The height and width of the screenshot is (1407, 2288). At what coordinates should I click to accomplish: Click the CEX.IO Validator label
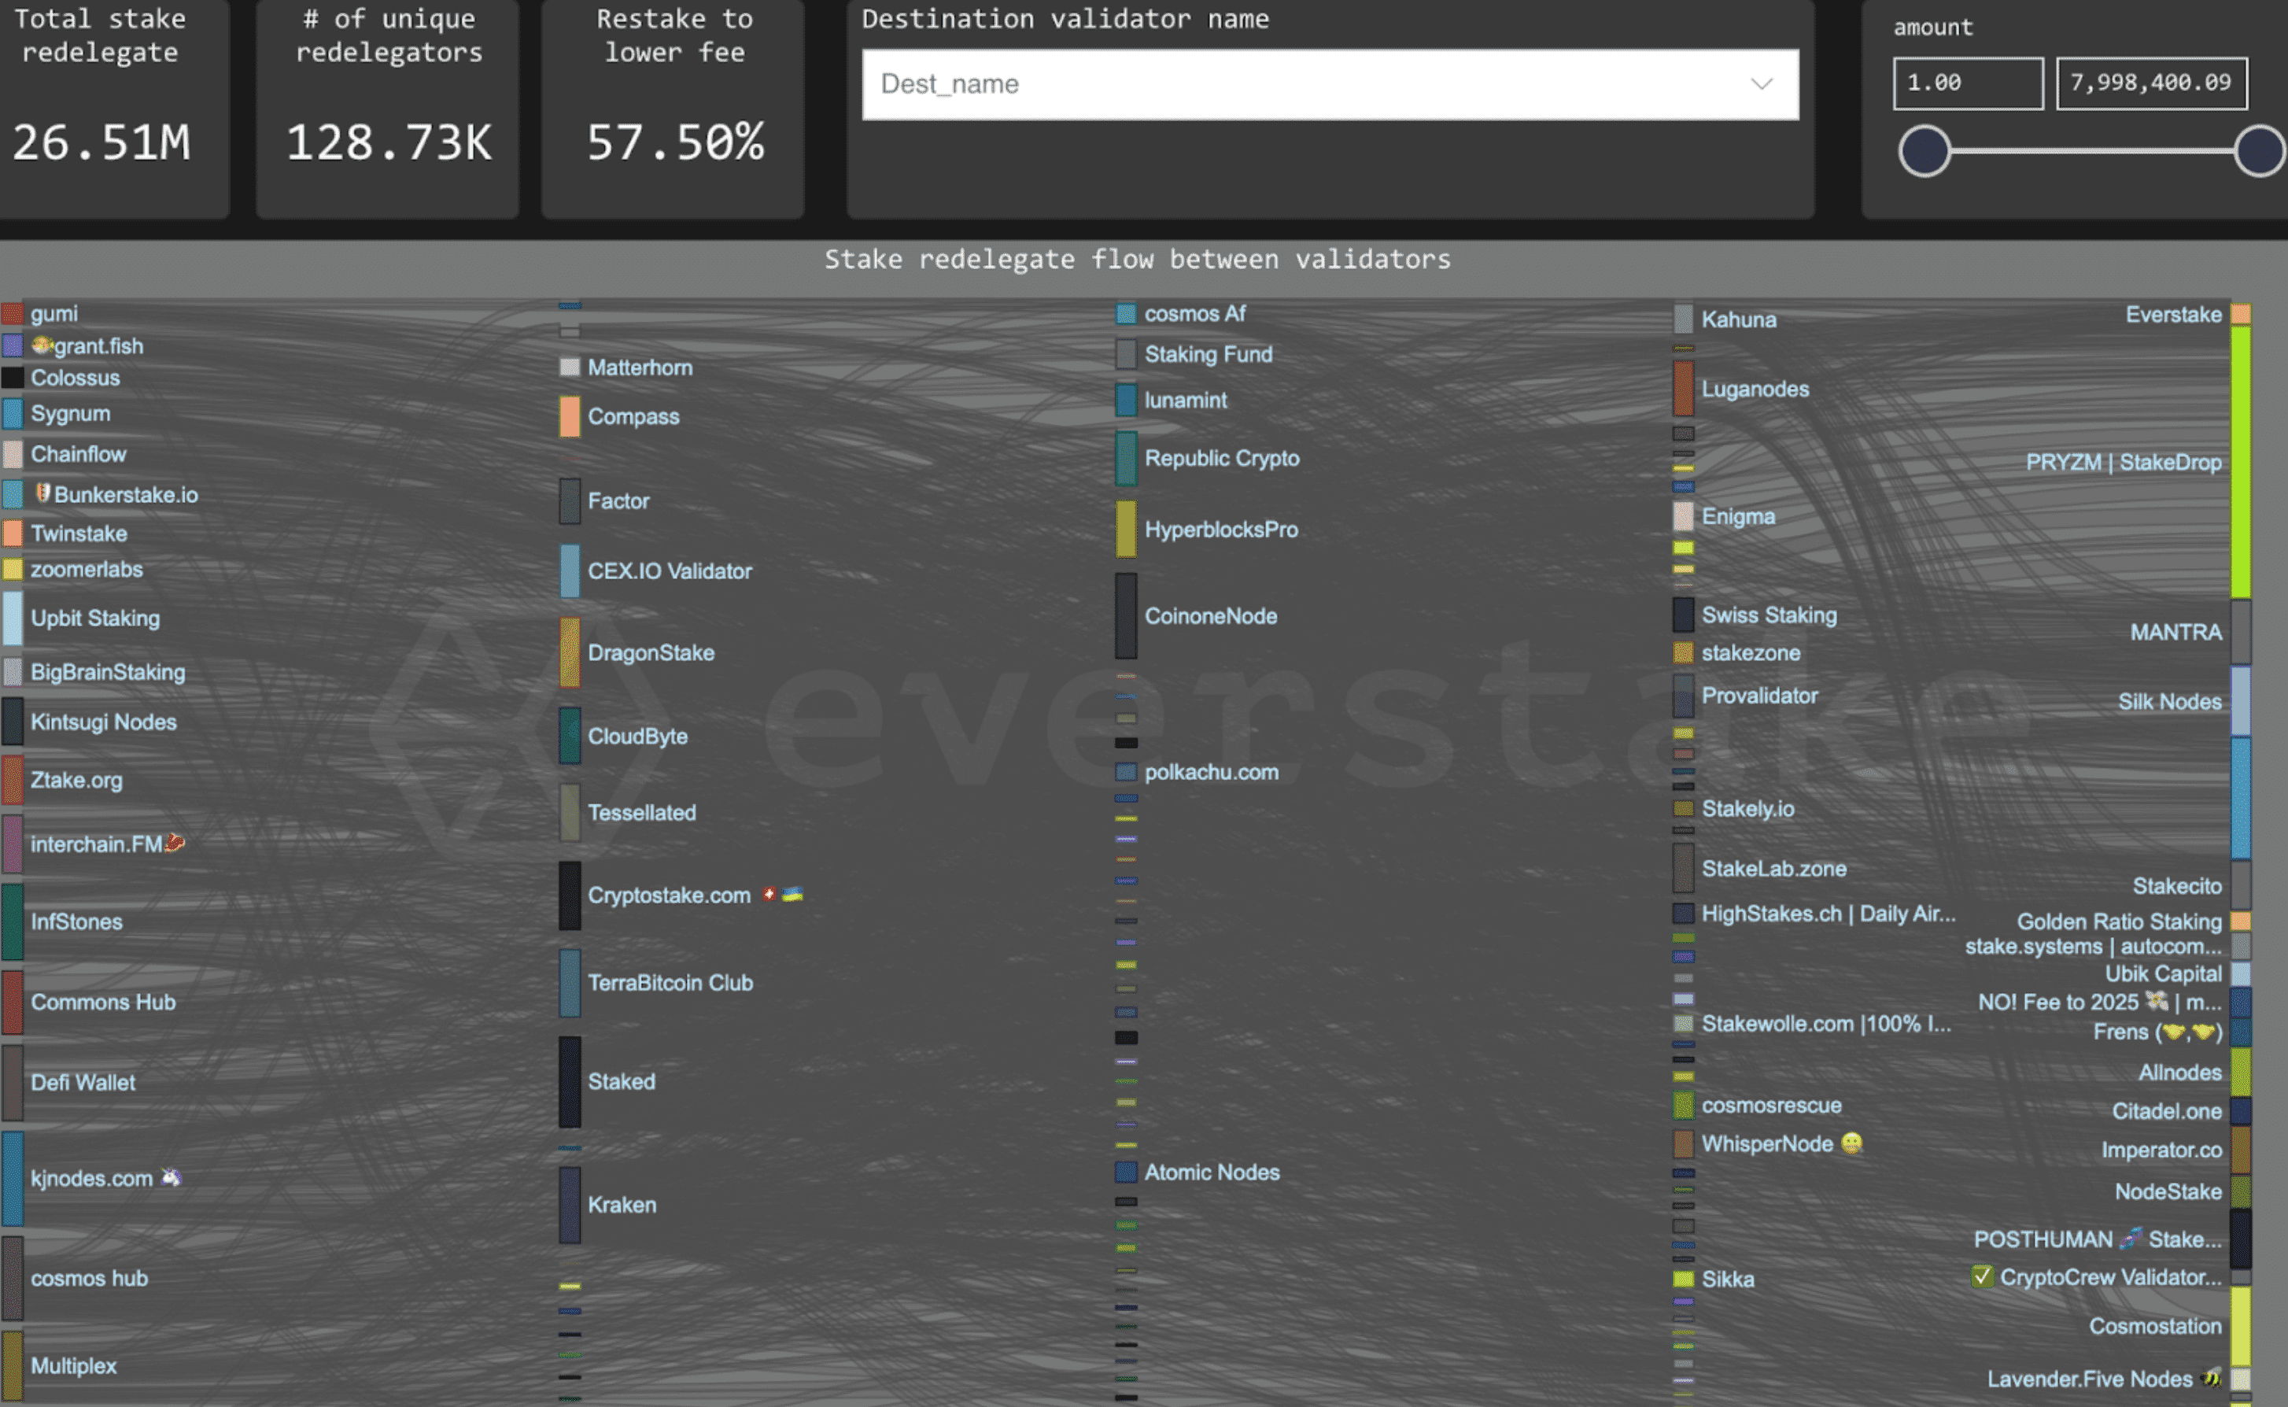tap(670, 571)
